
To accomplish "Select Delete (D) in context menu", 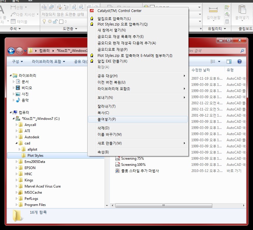I will [103, 128].
